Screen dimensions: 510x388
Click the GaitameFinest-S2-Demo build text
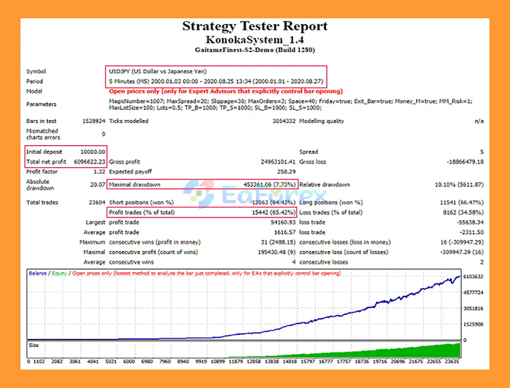click(255, 50)
